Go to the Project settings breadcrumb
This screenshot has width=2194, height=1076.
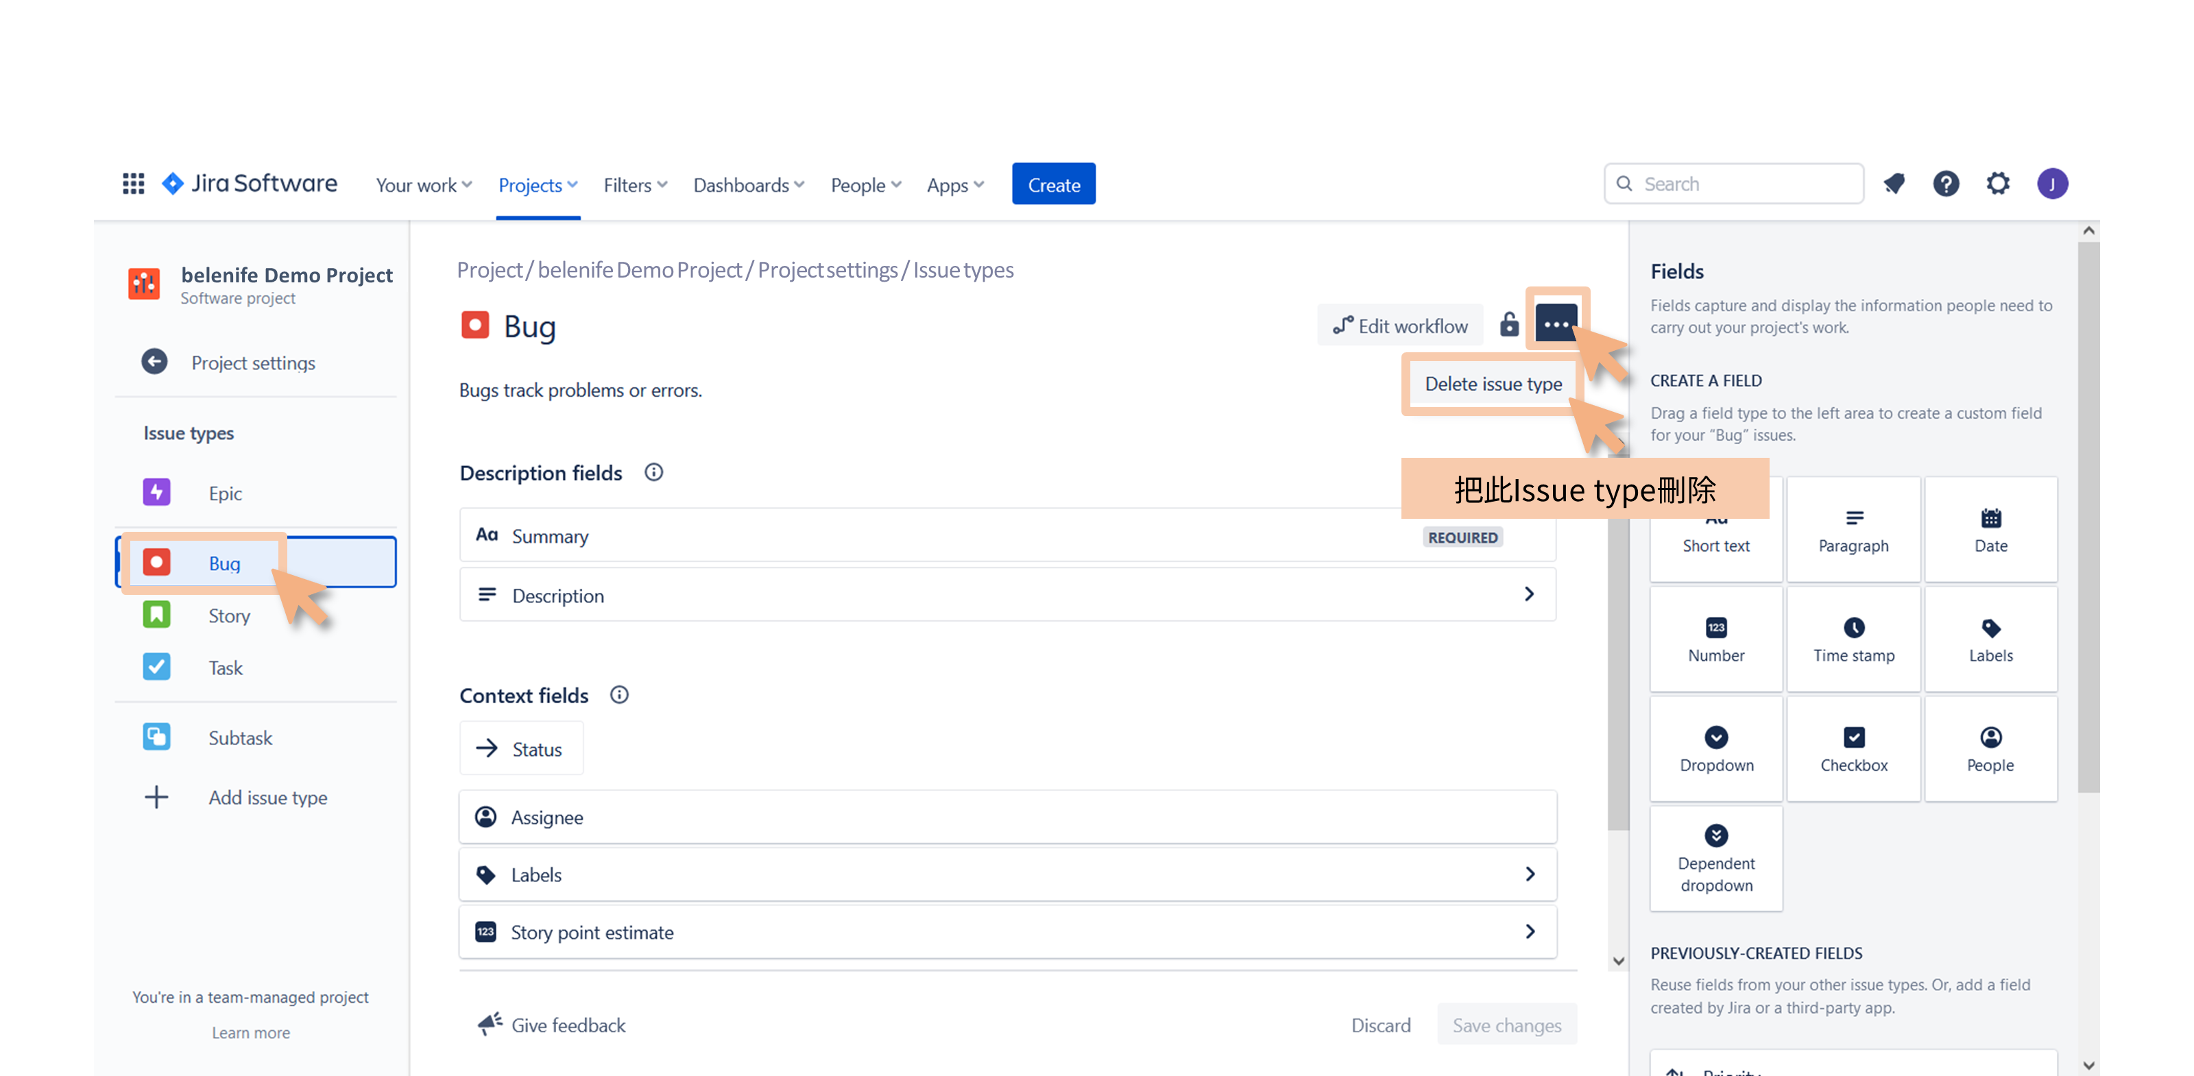tap(827, 270)
